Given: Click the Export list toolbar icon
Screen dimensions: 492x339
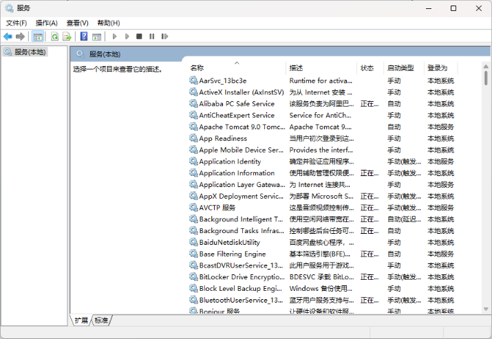Looking at the screenshot, I should point(67,36).
